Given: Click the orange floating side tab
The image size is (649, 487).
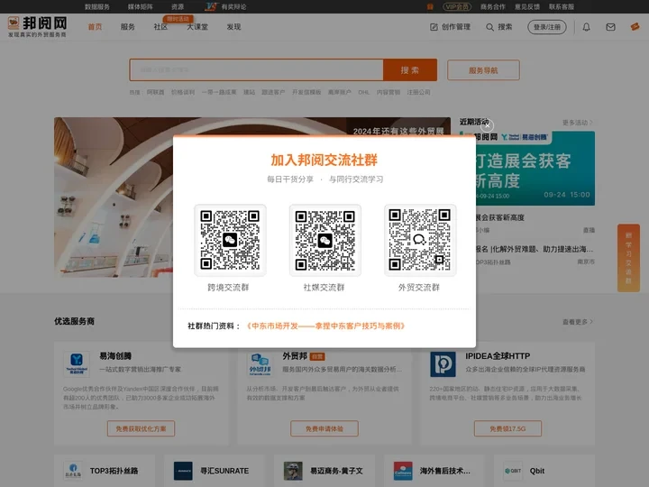Looking at the screenshot, I should click(x=629, y=258).
